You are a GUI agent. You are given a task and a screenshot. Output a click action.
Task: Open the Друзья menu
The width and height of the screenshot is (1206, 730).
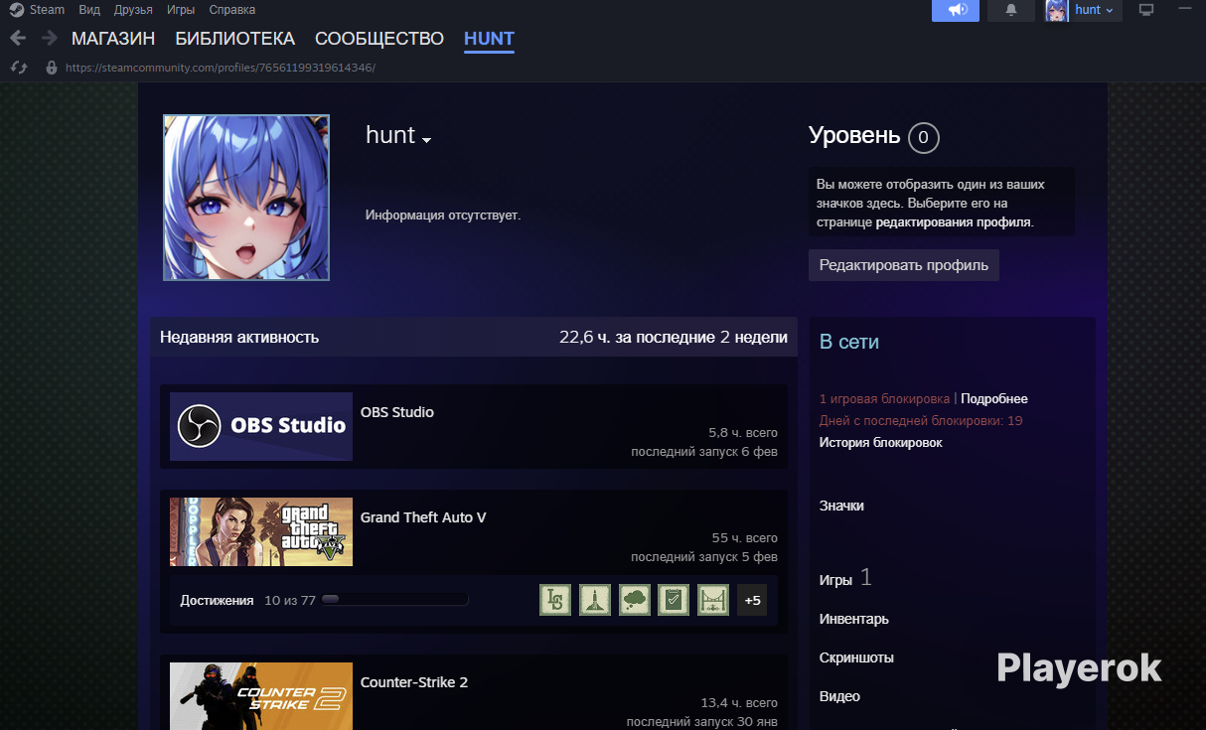[133, 10]
